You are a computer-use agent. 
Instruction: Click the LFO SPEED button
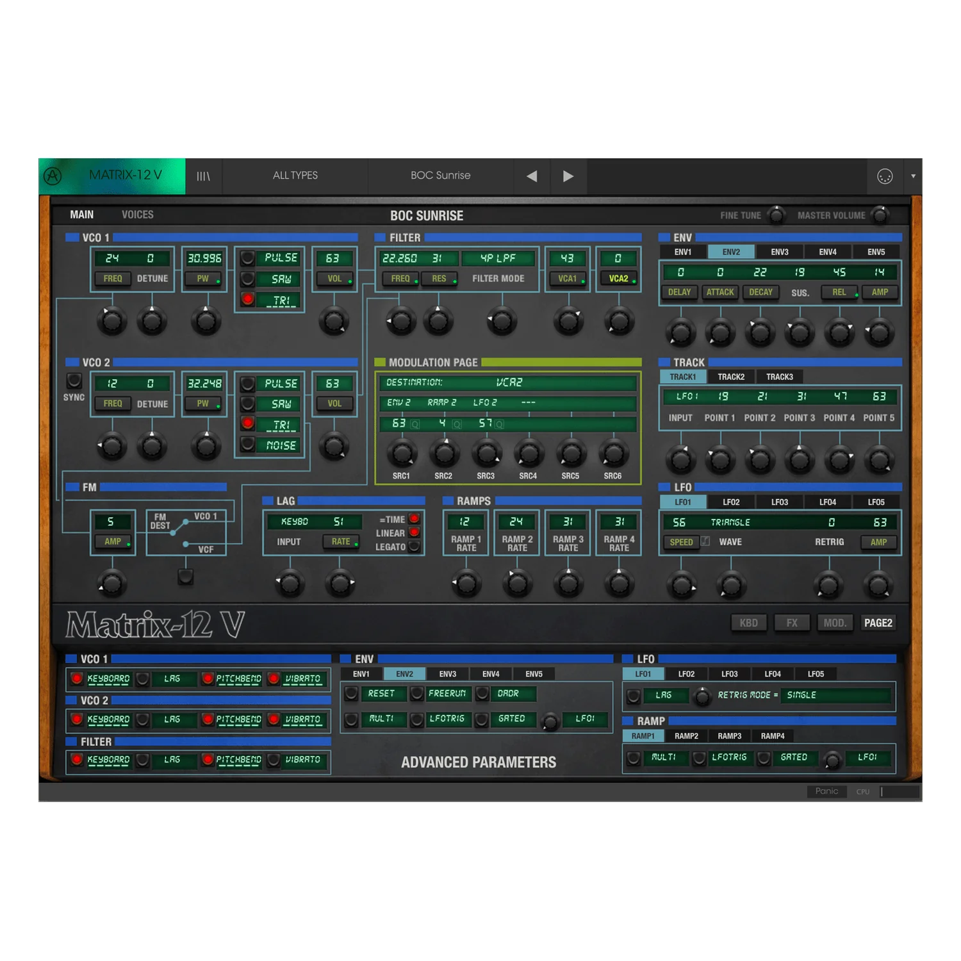click(x=681, y=542)
